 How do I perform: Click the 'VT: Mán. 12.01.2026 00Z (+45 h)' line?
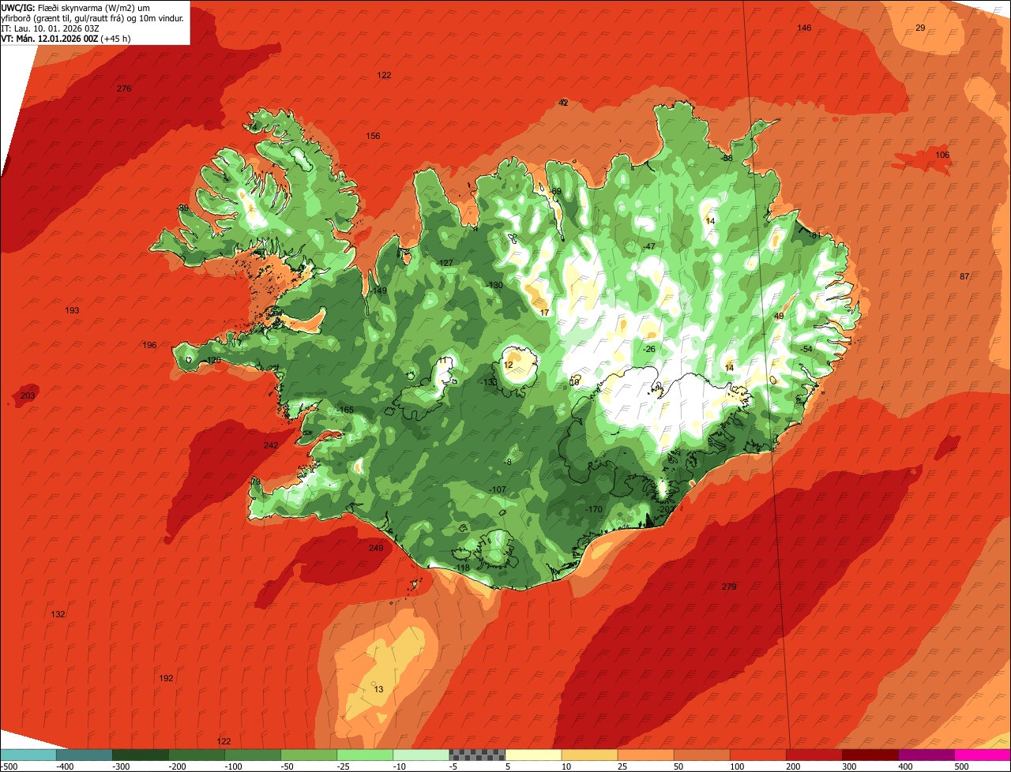(x=66, y=39)
